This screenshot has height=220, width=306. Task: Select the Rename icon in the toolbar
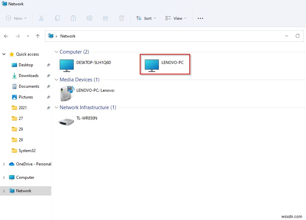coord(89,18)
